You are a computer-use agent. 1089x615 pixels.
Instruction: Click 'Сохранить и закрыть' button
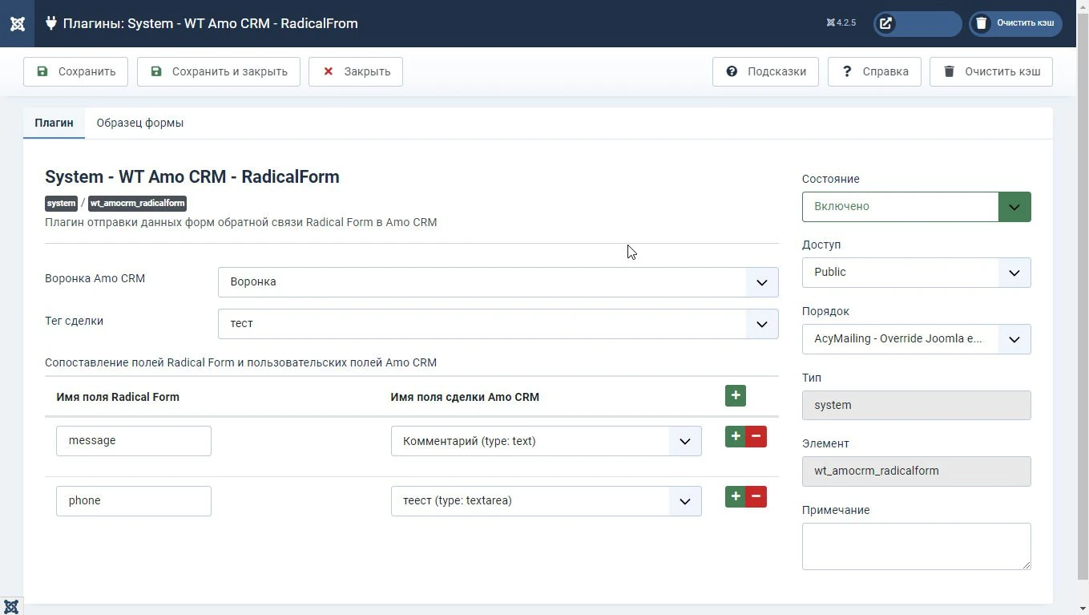tap(219, 71)
